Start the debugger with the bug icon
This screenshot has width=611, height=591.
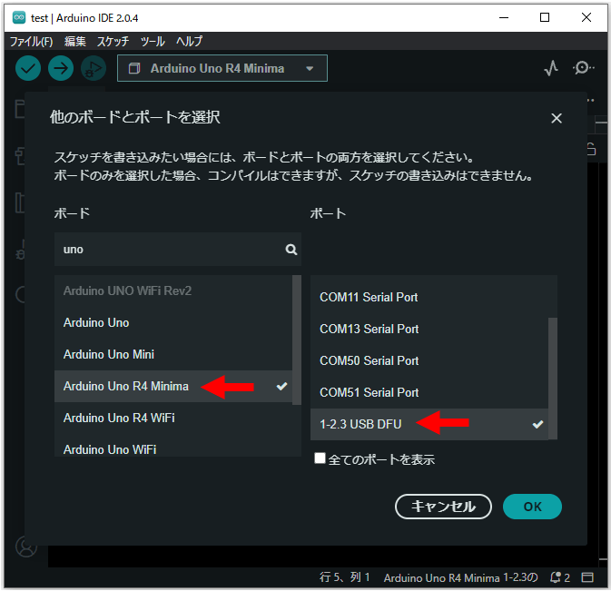click(94, 68)
